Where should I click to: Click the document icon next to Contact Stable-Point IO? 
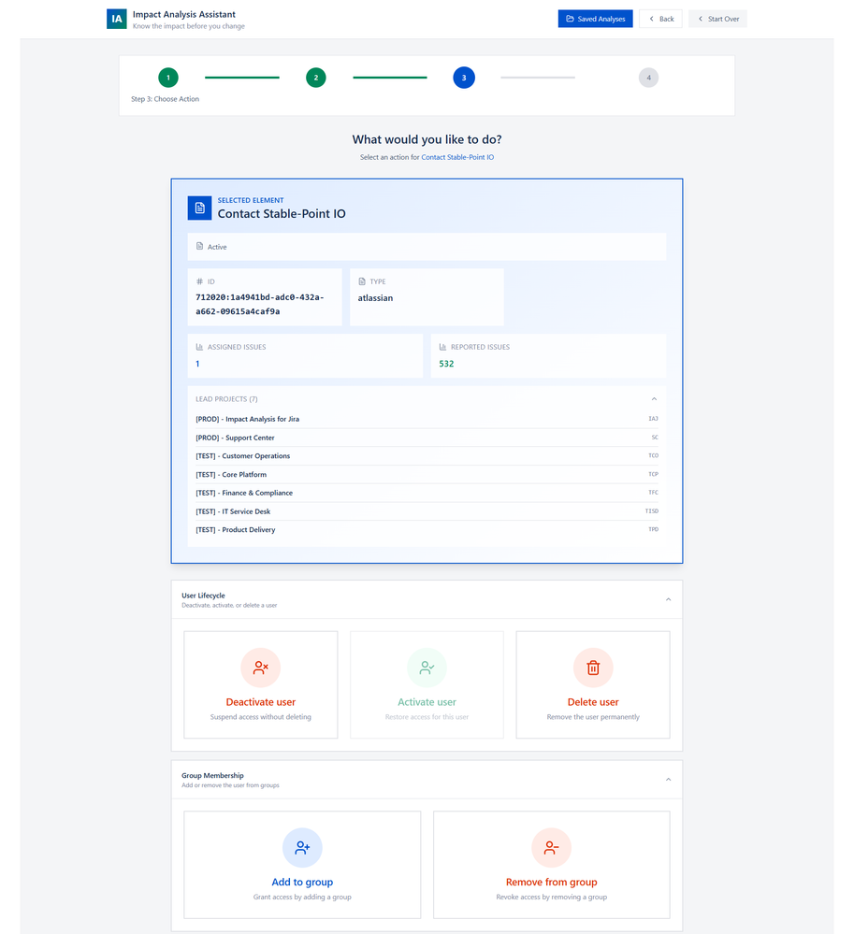click(198, 208)
